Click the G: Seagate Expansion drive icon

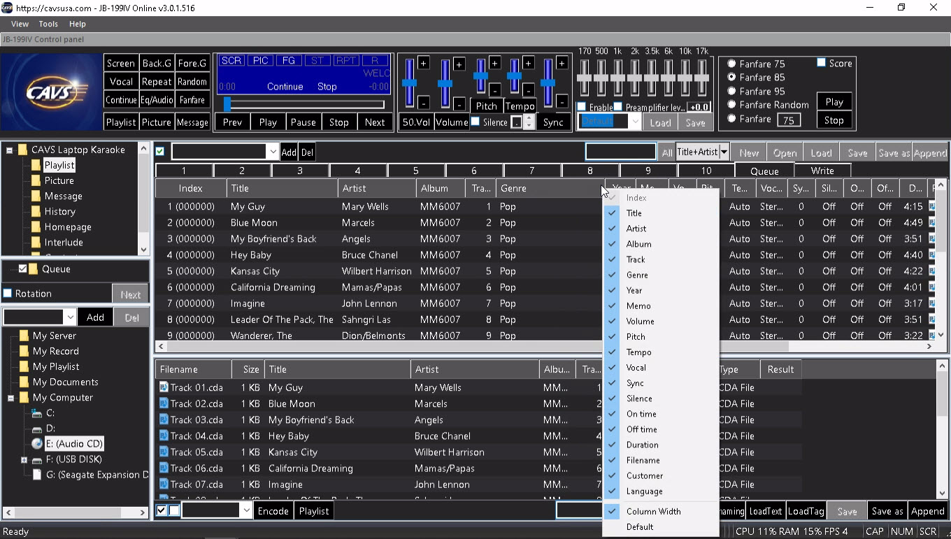(37, 475)
